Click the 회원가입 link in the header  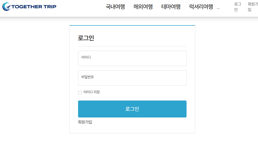(x=253, y=7)
